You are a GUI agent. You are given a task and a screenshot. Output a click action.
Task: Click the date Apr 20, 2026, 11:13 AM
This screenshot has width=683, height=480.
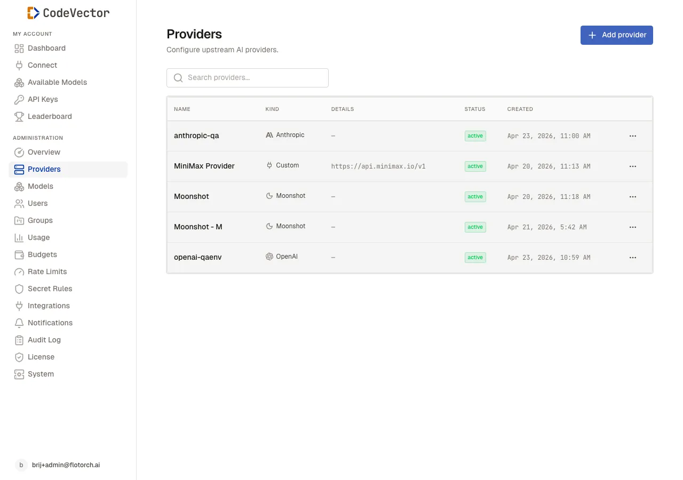point(549,166)
